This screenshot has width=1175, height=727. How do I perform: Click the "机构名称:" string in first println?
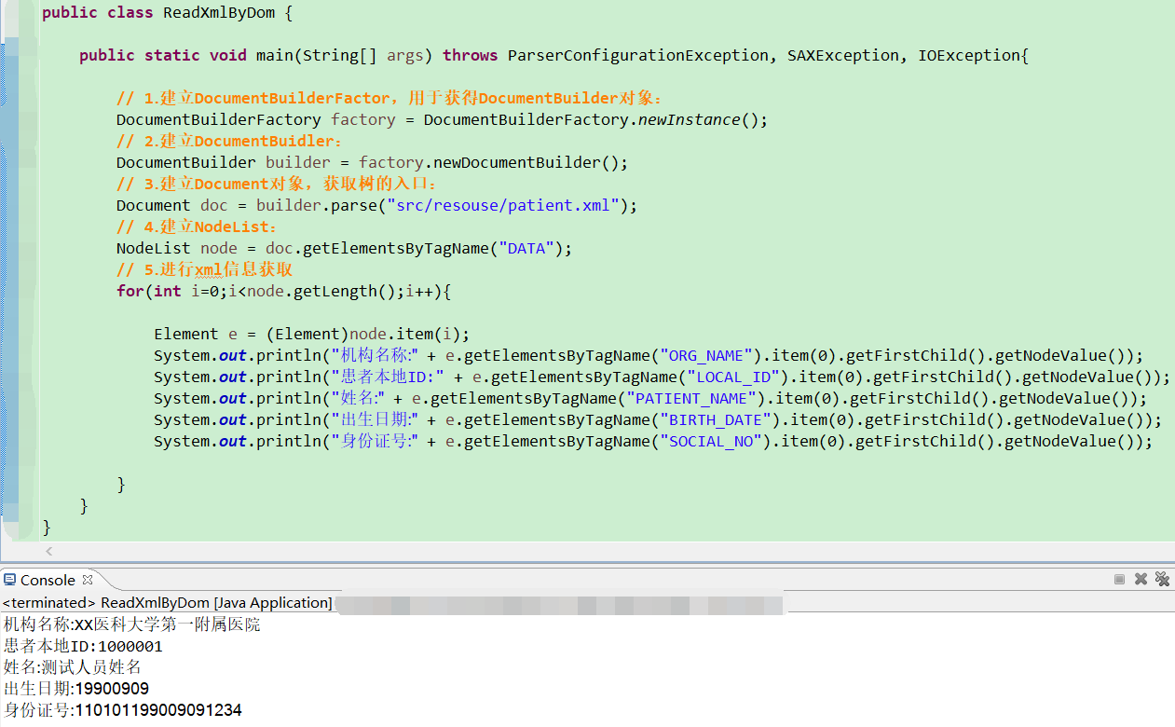pyautogui.click(x=375, y=355)
